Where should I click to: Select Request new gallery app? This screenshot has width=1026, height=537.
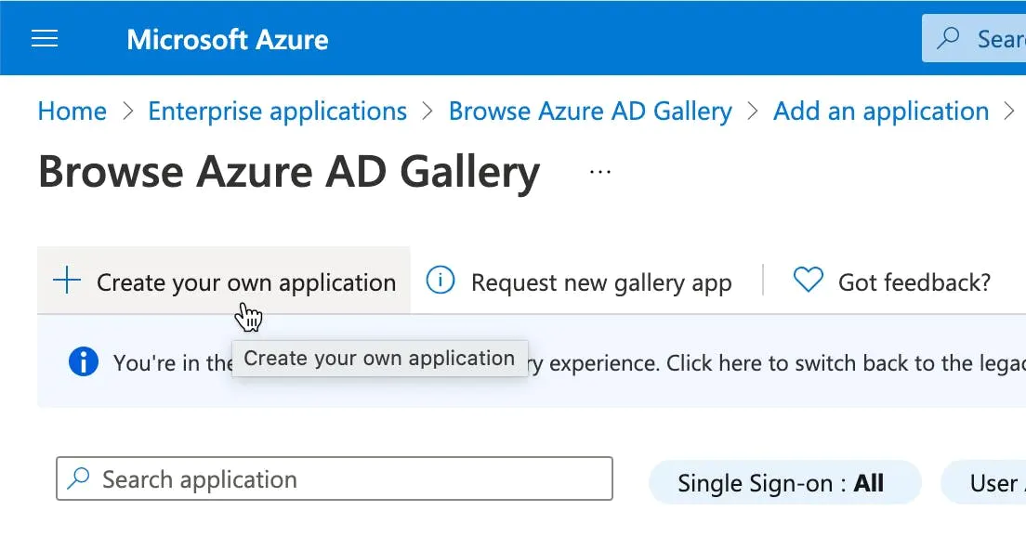601,282
